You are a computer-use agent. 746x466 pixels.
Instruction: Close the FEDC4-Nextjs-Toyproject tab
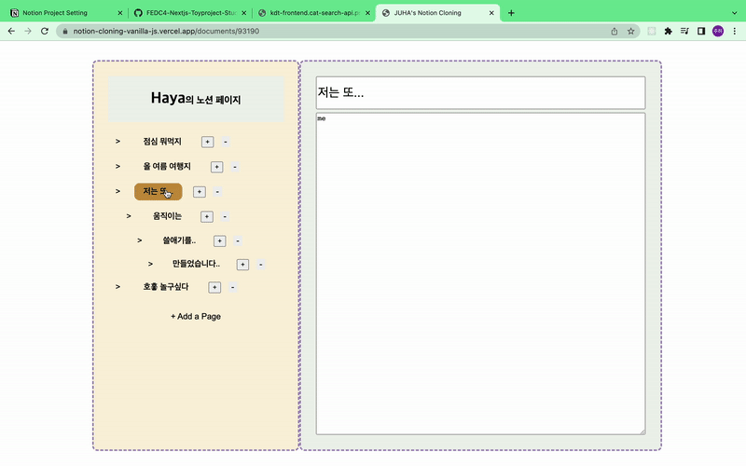point(243,13)
